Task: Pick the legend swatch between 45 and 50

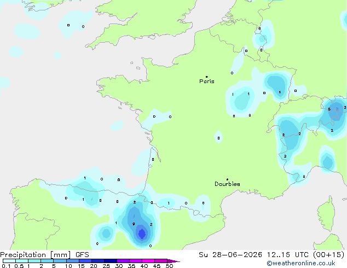Action: pyautogui.click(x=161, y=261)
